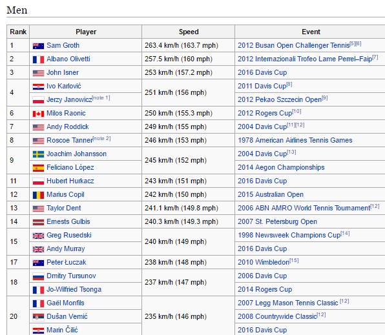Open the Greg Rusedski link
The width and height of the screenshot is (385, 335).
coord(69,235)
